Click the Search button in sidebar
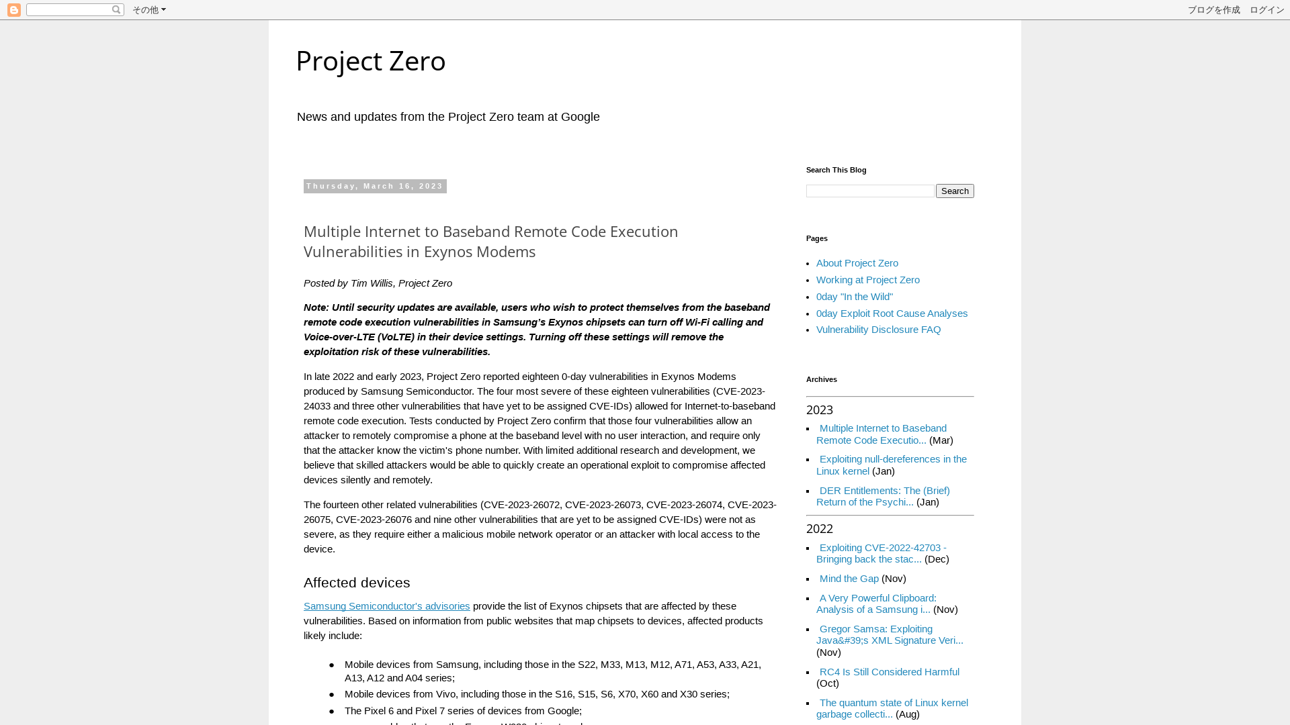Screen dimensions: 1290x725 [954, 191]
